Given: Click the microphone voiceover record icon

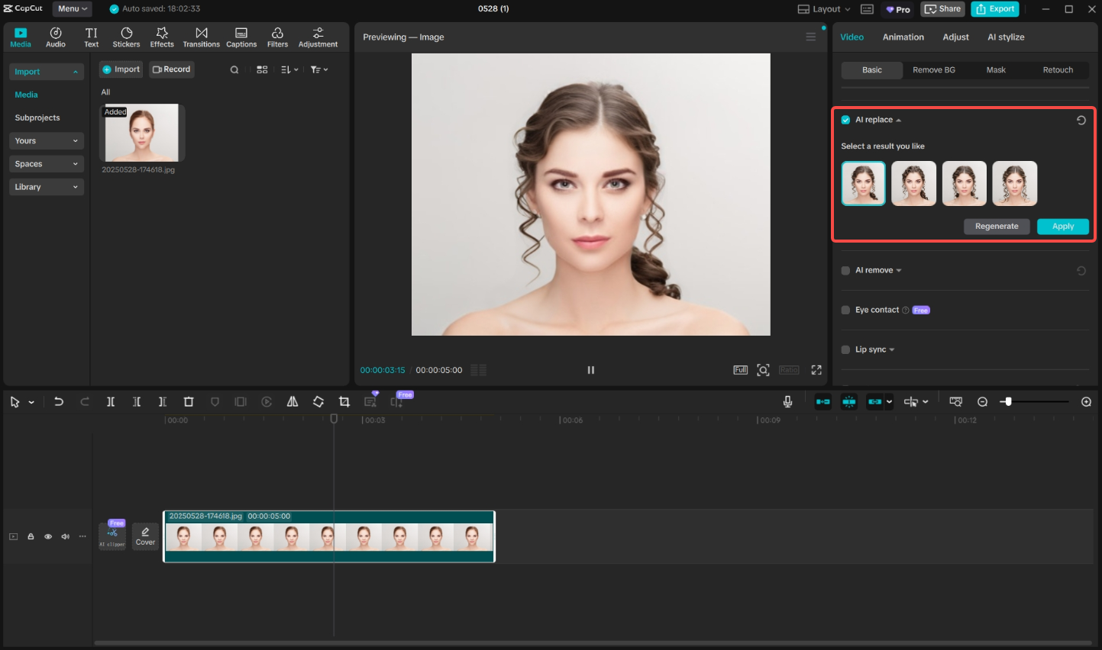Looking at the screenshot, I should pos(787,402).
